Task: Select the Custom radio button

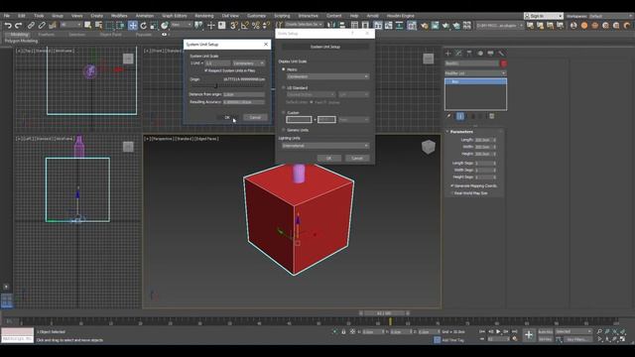Action: pyautogui.click(x=284, y=112)
